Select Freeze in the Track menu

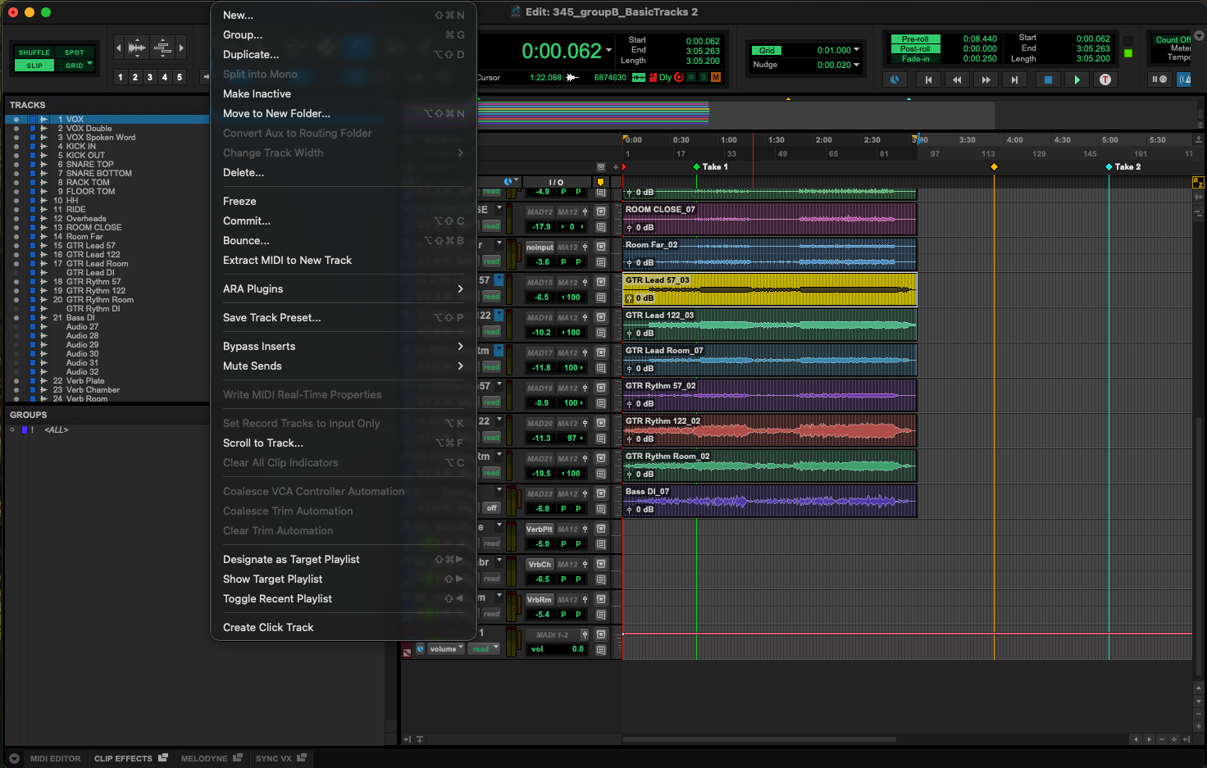[239, 201]
